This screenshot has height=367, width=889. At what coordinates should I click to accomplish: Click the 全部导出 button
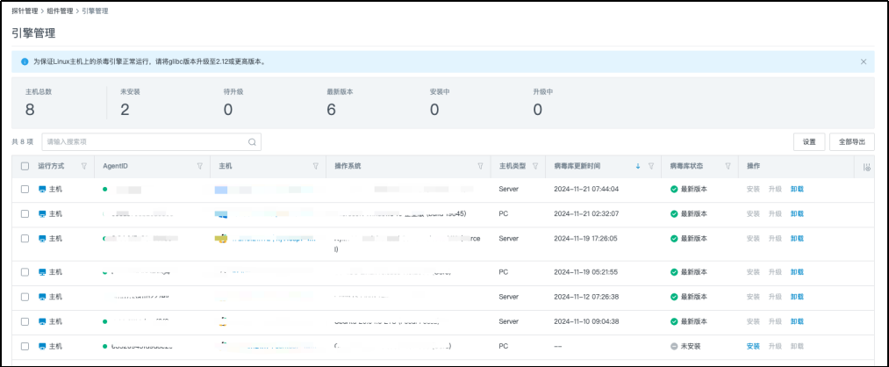tap(851, 141)
